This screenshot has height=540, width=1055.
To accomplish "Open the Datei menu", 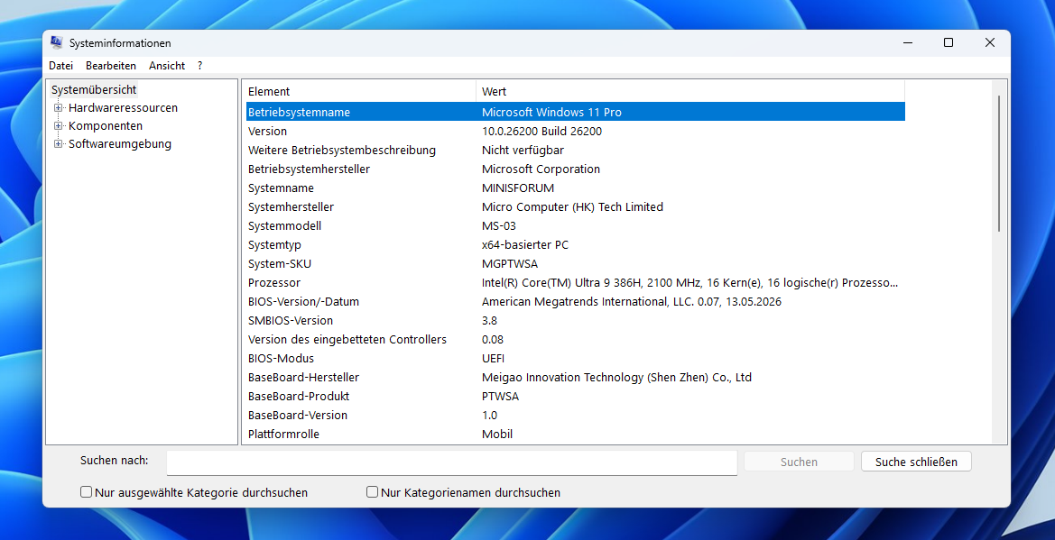I will point(60,65).
